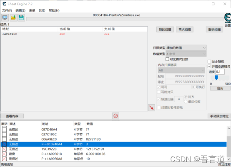Open Cheat Engine settings logo icon

228,18
